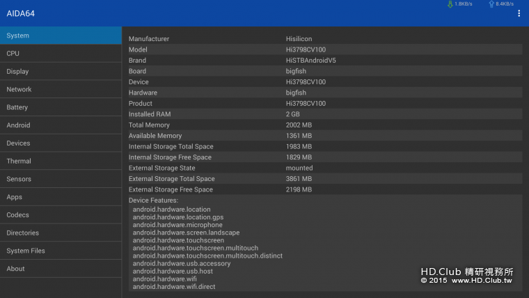Viewport: 529px width, 298px height.
Task: Click the Device row
Action: pos(325,82)
